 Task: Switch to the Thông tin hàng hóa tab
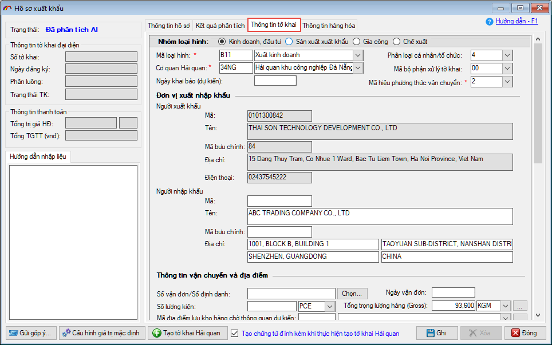click(329, 26)
